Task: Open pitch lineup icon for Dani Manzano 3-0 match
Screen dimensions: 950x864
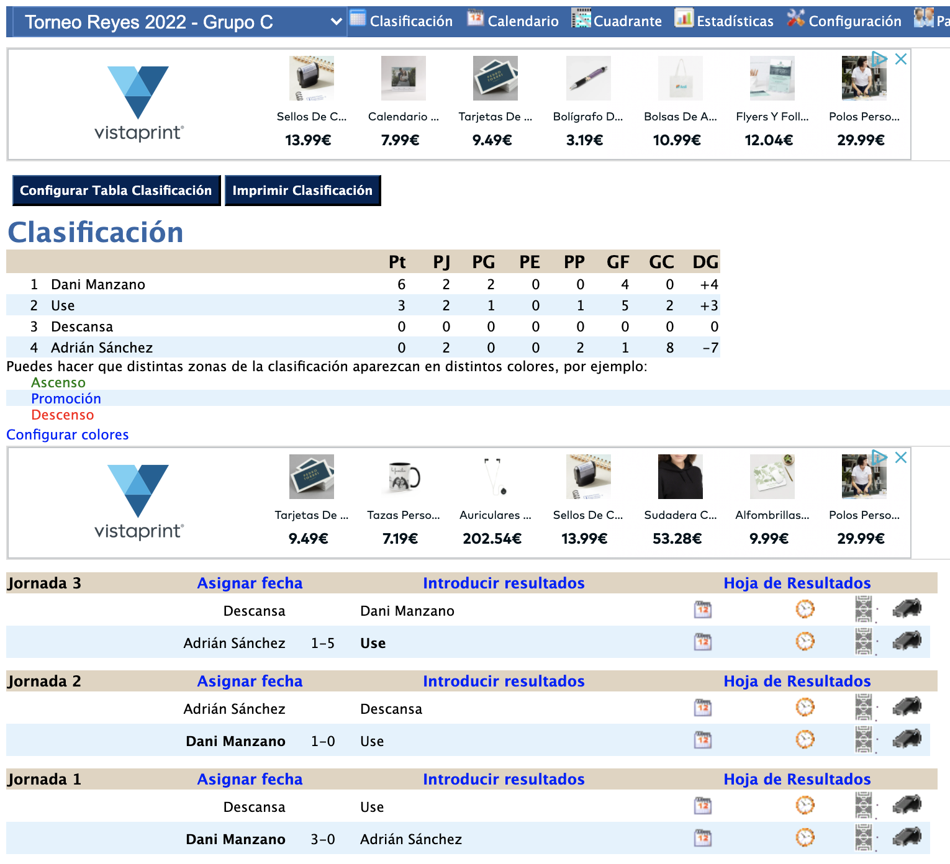Action: pyautogui.click(x=864, y=838)
